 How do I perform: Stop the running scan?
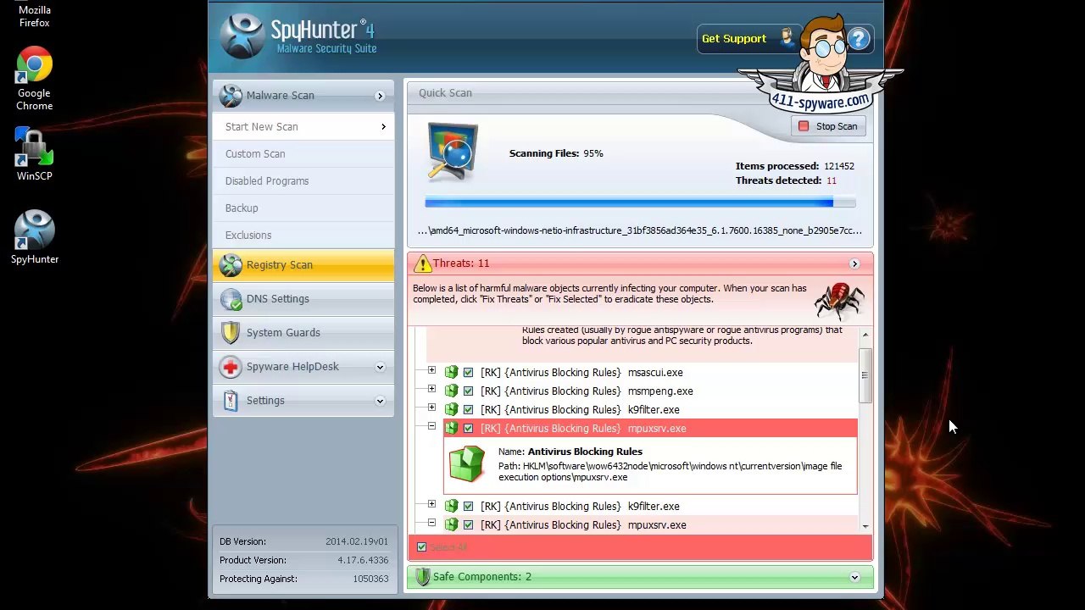pyautogui.click(x=828, y=126)
